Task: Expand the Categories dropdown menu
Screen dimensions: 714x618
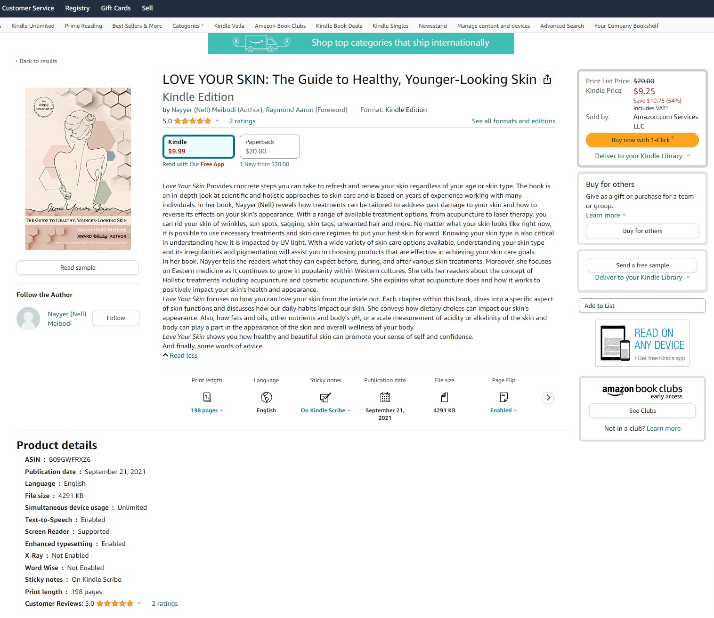Action: (188, 26)
